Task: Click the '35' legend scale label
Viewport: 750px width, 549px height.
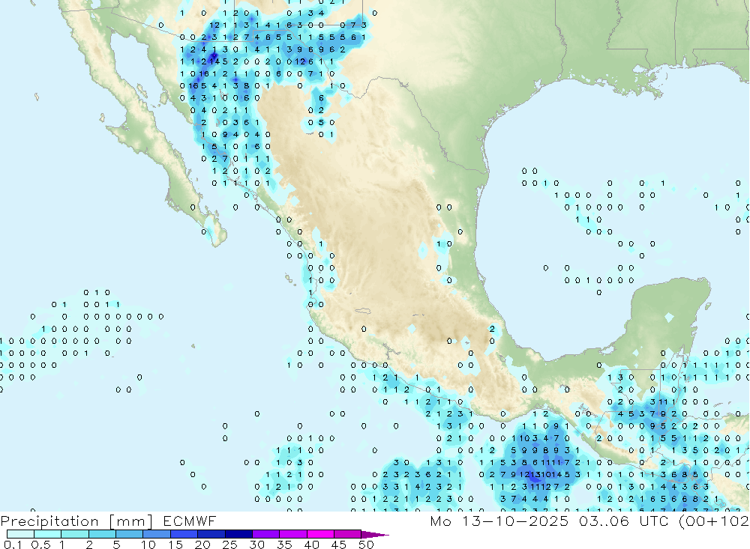Action: (x=284, y=545)
